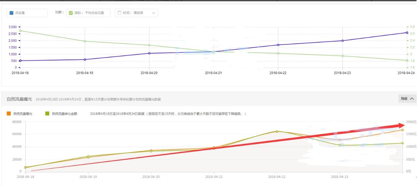Tick the 时间: 请选择 comparison checkbox
Screen dimensions: 417x186
[x=119, y=13]
